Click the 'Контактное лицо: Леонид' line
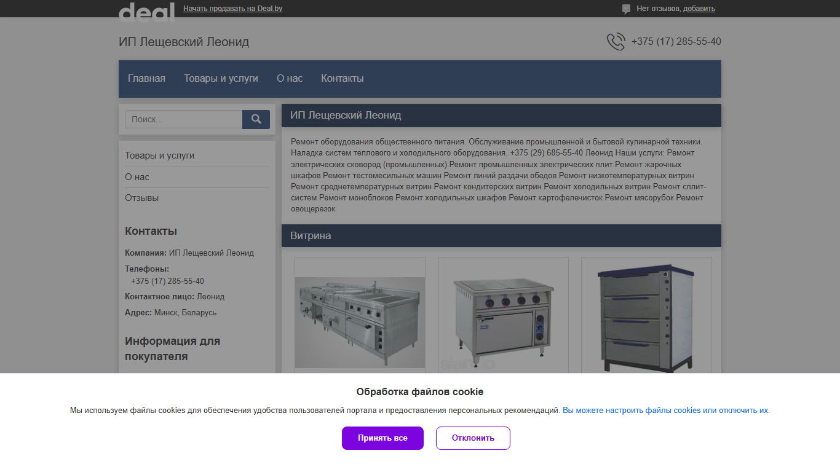The width and height of the screenshot is (840, 472). point(175,297)
